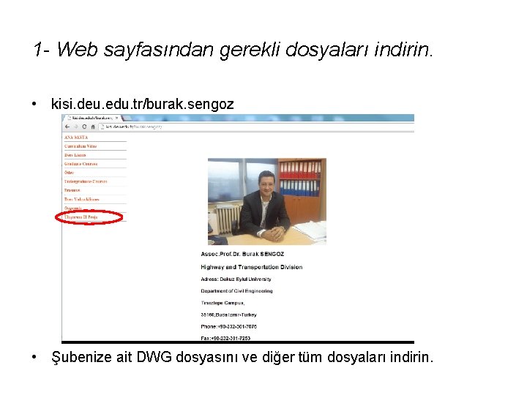Image resolution: width=527 pixels, height=395 pixels.
Task: Select the kisi.deu.edu.tr browser tab
Action: (x=92, y=118)
